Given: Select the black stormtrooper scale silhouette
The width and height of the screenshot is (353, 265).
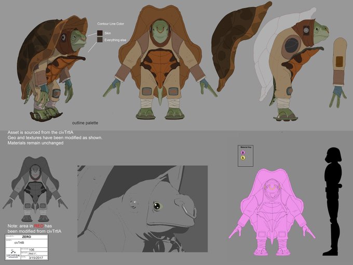Looking at the screenshot, I should [x=333, y=201].
